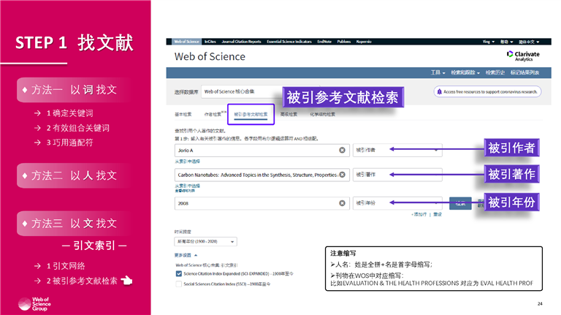Open the 被引著作 field dropdown

[397, 175]
